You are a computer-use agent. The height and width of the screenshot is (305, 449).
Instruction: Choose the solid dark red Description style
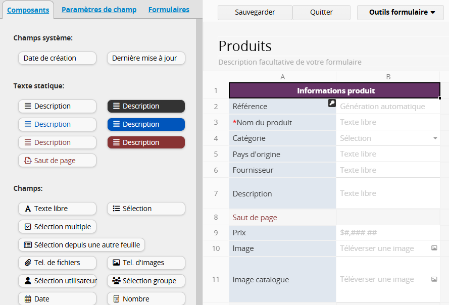point(146,142)
